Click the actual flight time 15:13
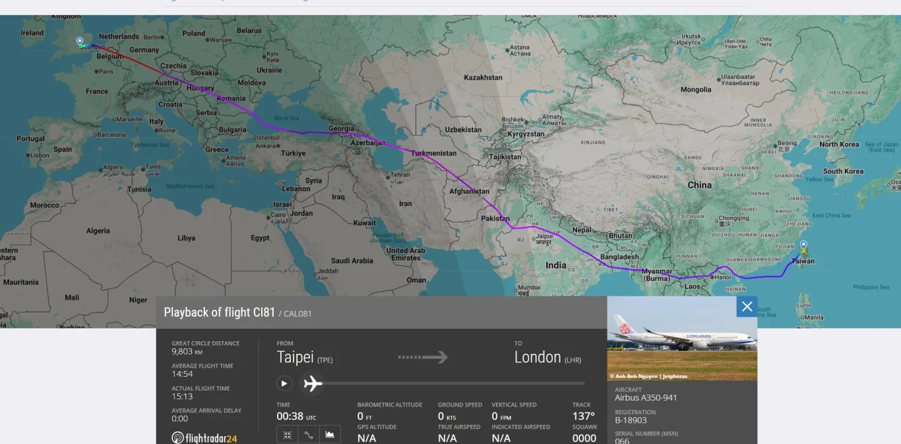 182,396
